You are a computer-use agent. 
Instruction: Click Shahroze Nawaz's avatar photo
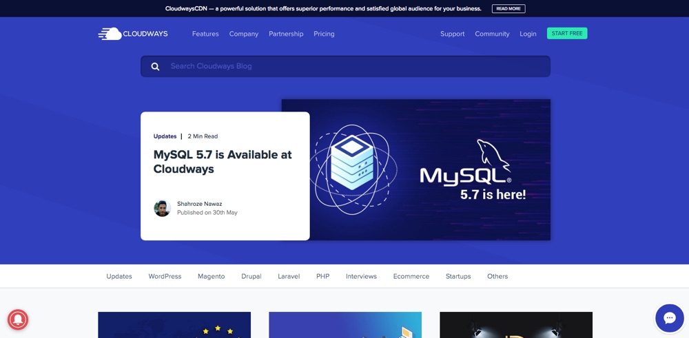(x=162, y=208)
